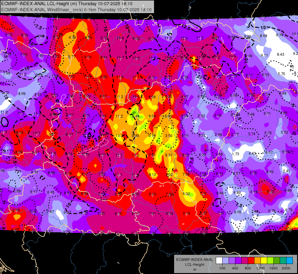This screenshot has height=274, width=298.
Task: Click the map value 3.50
Action: click(x=169, y=135)
